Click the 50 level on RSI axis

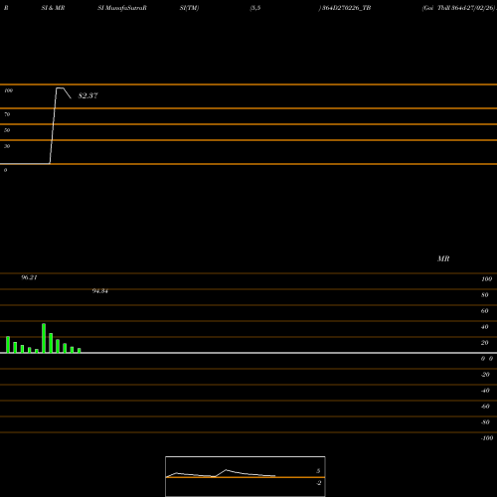[7, 130]
